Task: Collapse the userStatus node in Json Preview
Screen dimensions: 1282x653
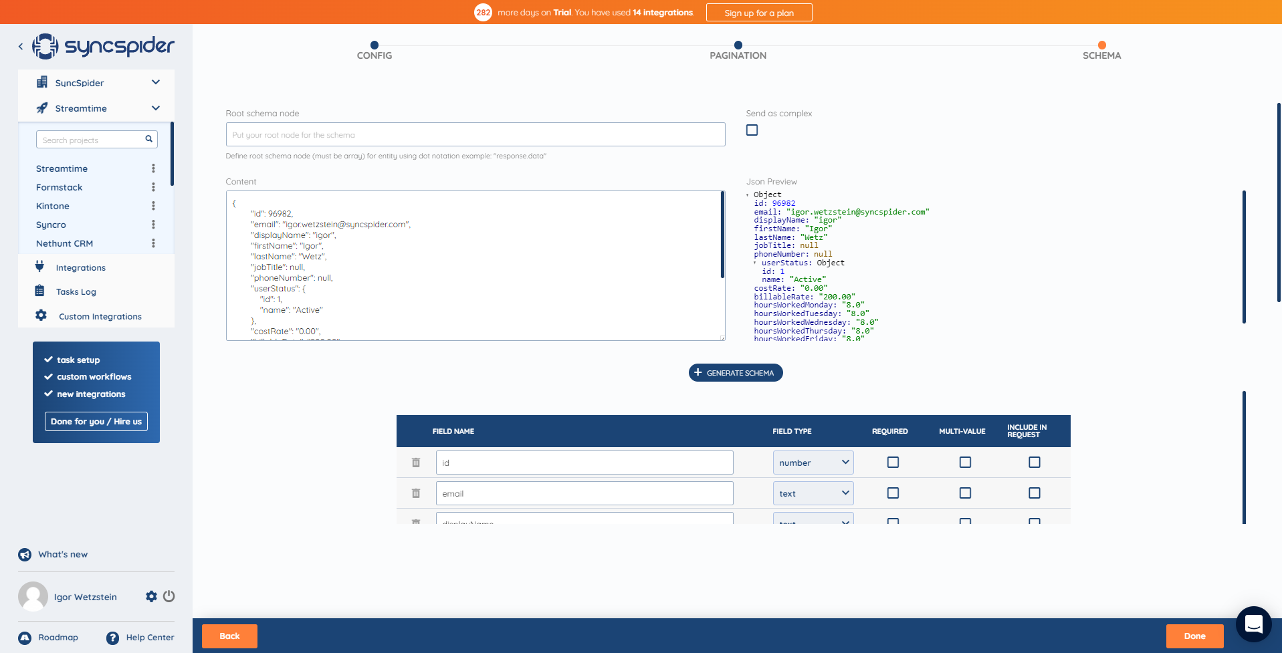Action: pos(756,263)
